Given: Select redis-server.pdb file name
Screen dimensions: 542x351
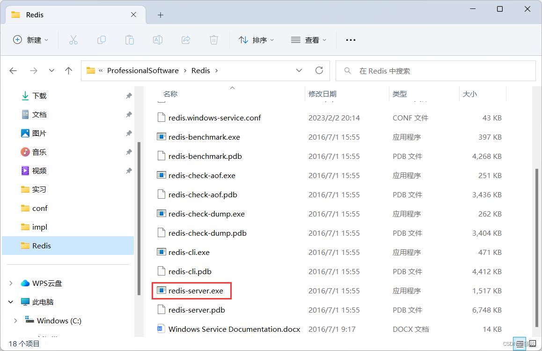Looking at the screenshot, I should coord(197,310).
